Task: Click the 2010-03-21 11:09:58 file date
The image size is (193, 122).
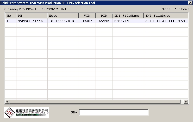Action: coord(166,21)
